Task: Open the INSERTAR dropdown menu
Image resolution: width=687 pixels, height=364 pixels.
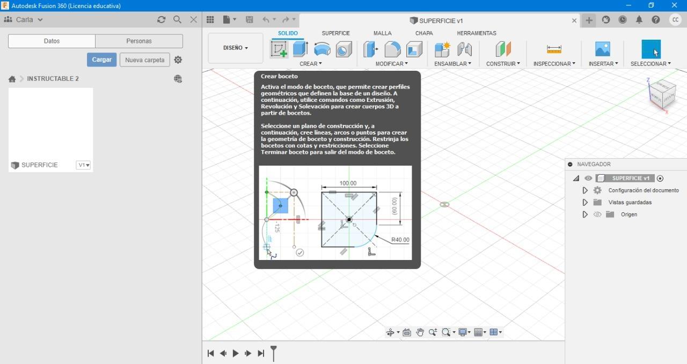Action: (x=603, y=64)
